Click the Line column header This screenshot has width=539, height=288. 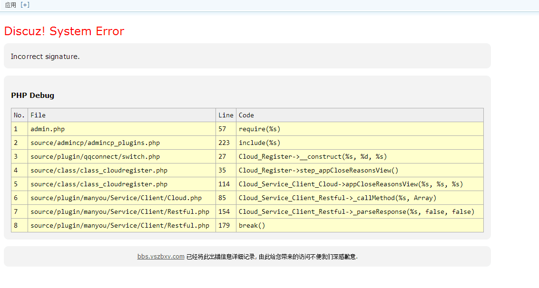pos(225,115)
